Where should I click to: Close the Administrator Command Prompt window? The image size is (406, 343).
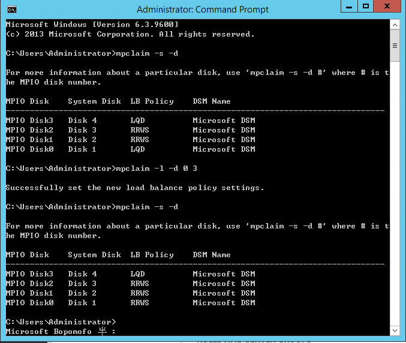coord(387,6)
